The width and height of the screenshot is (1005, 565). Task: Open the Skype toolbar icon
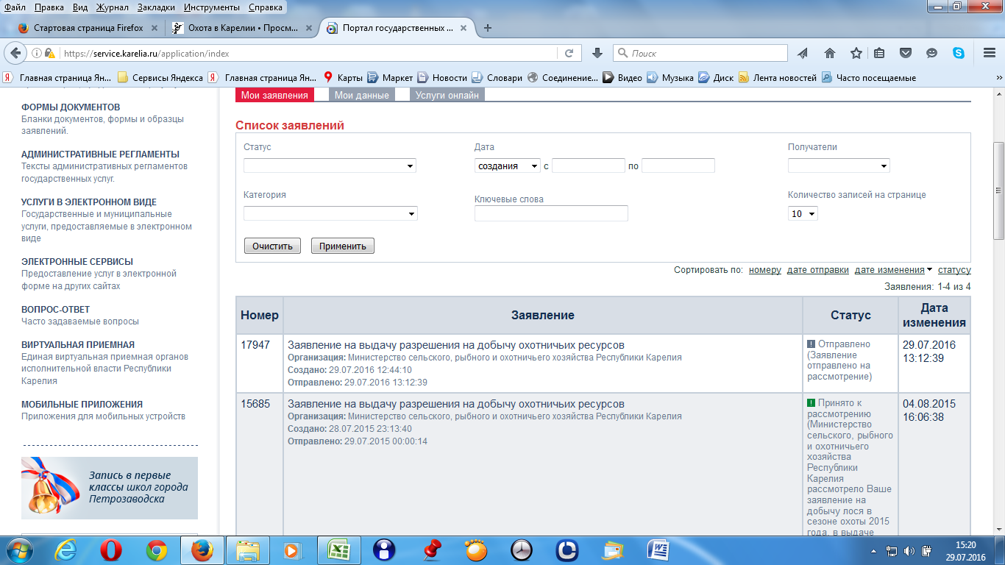[958, 53]
